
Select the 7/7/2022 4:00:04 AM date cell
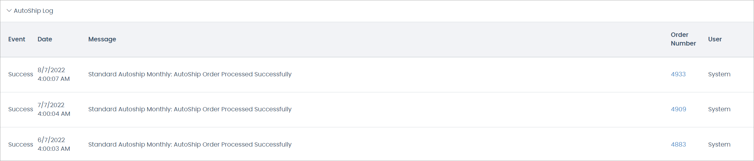pos(54,109)
